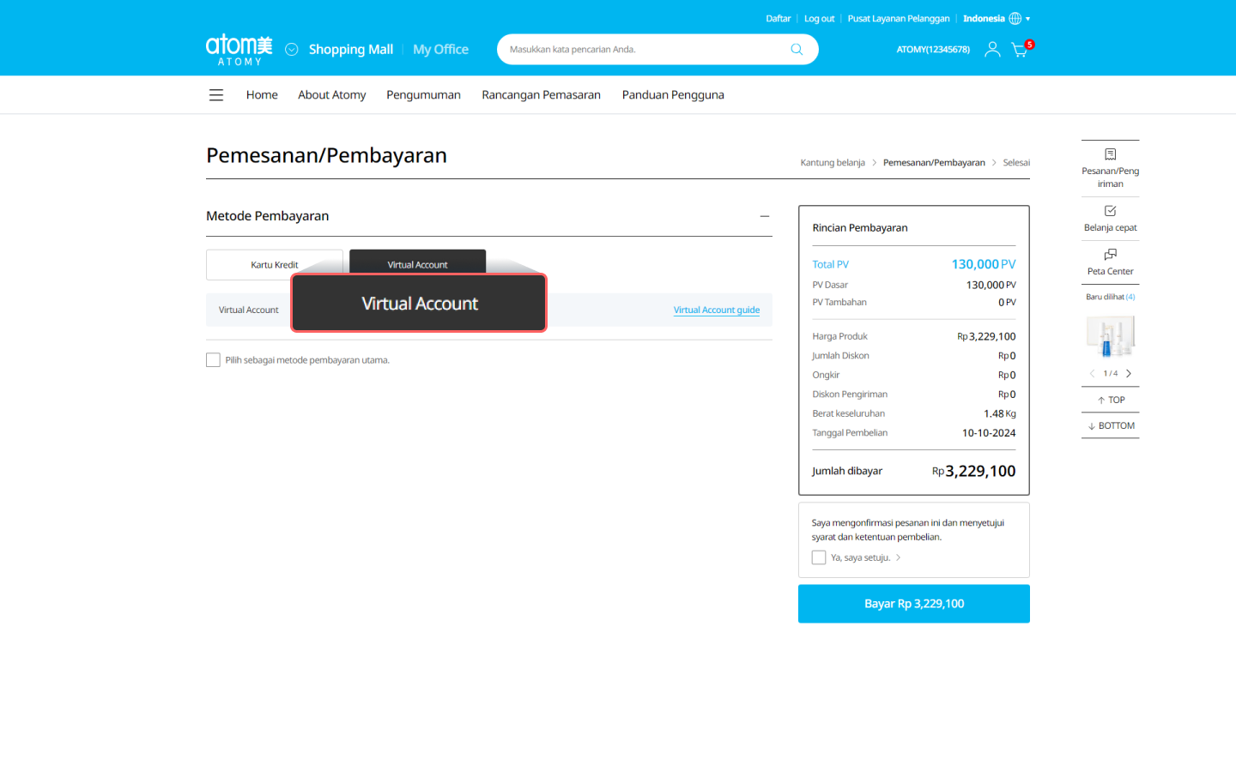Screen dimensions: 1236x765
Task: Toggle the Shopping Mall switcher circle arrow
Action: pos(292,50)
